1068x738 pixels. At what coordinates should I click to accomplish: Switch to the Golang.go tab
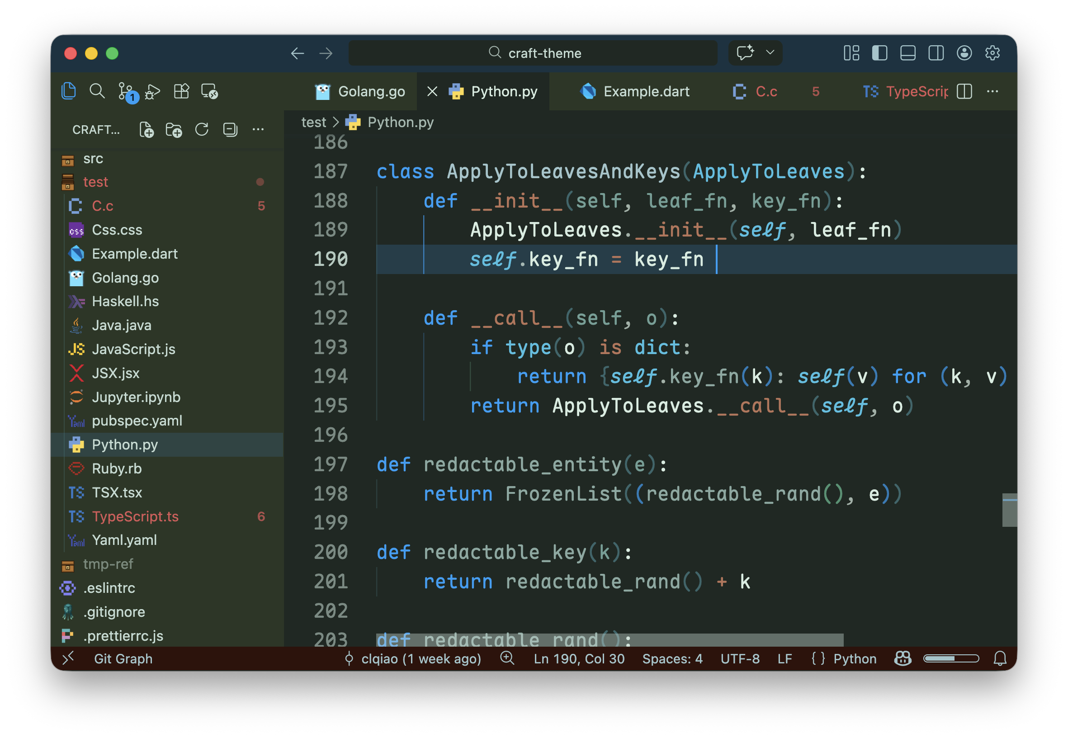point(371,91)
